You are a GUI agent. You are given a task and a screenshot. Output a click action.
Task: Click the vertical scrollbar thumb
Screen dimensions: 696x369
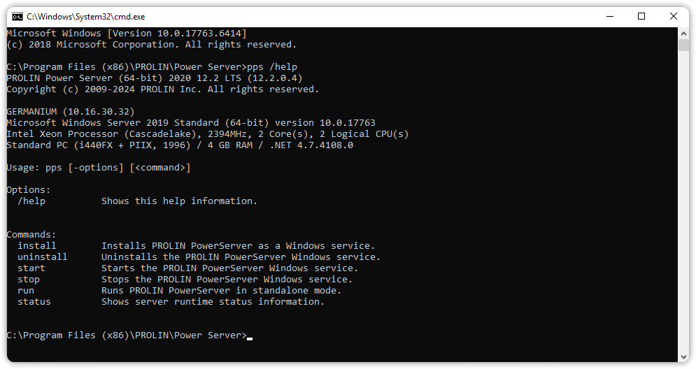[683, 45]
